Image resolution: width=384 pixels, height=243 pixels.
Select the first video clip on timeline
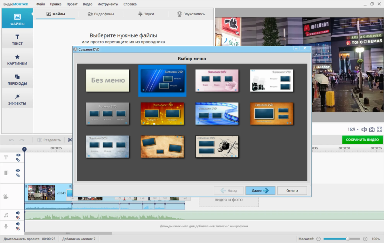tap(48, 193)
